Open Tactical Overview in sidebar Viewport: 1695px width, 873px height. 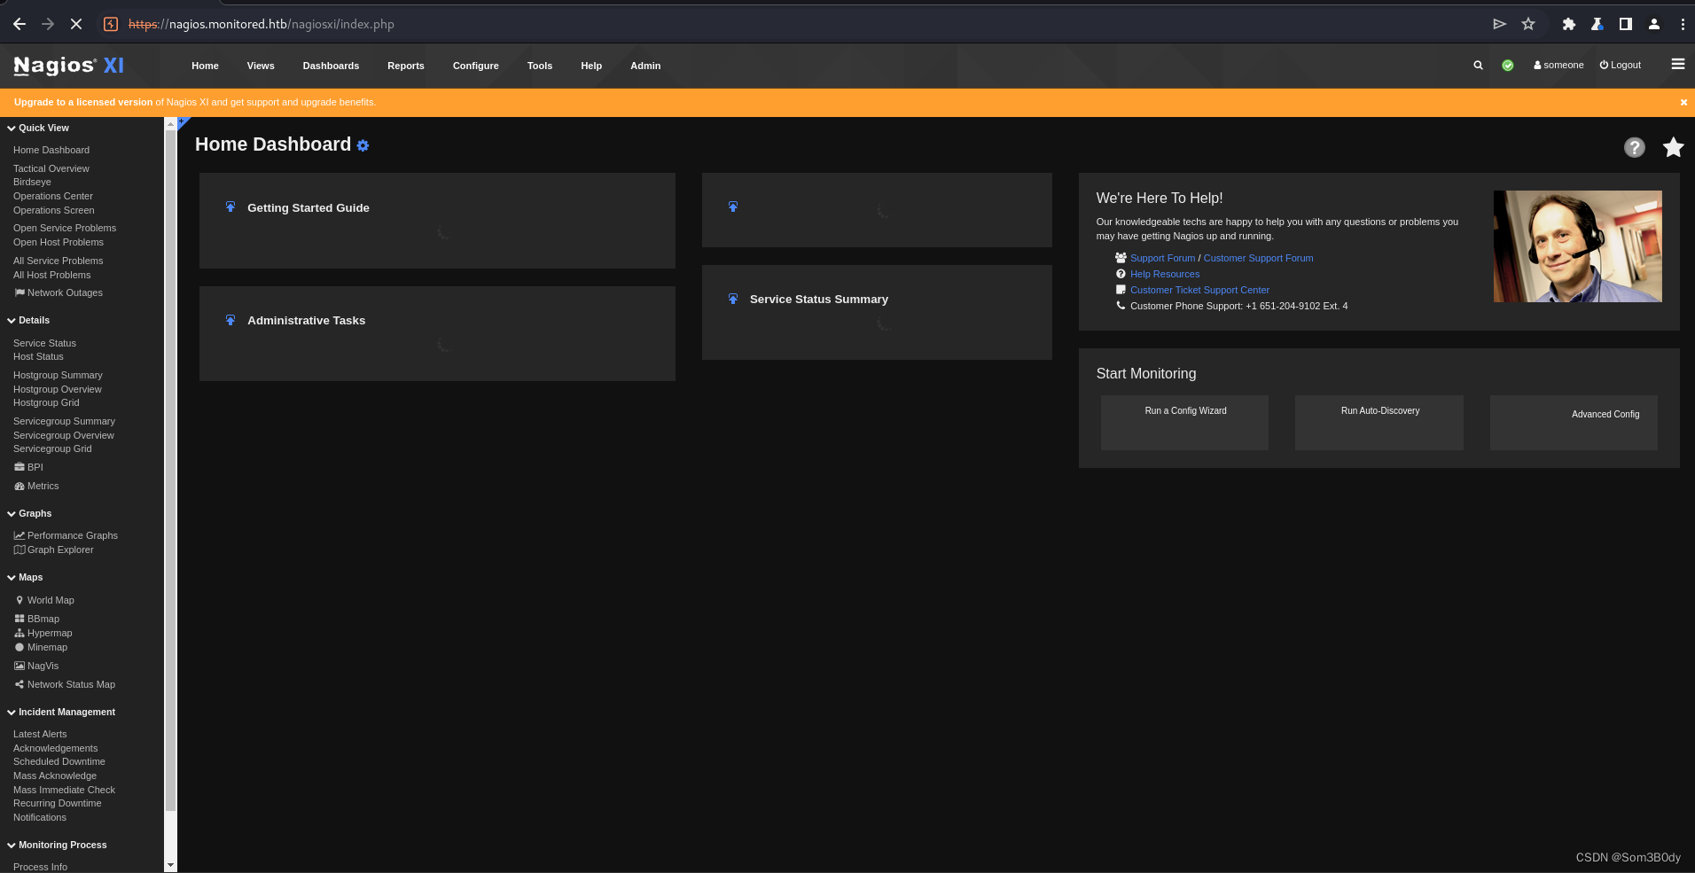[x=51, y=168]
